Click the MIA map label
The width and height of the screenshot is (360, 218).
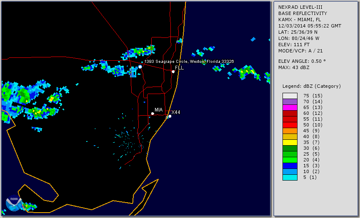tap(158, 110)
